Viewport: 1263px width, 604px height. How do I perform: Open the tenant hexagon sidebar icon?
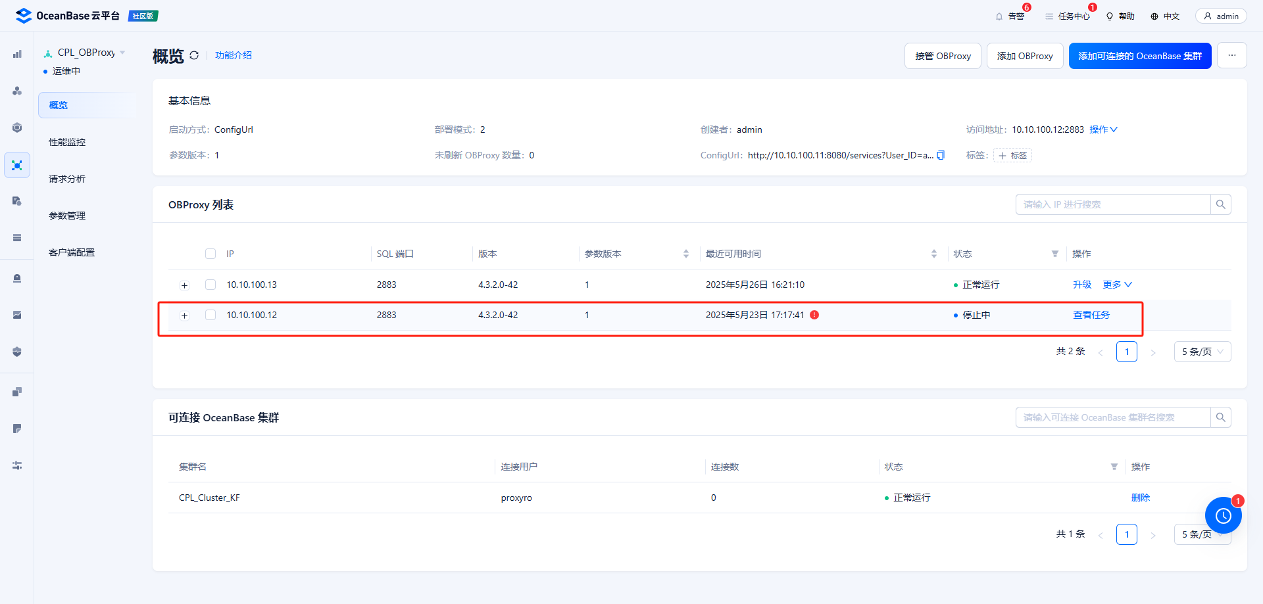pos(17,128)
